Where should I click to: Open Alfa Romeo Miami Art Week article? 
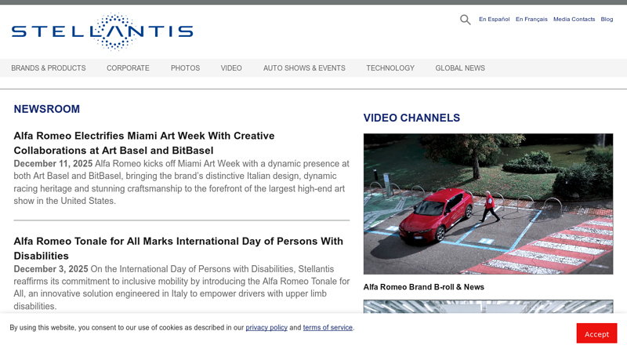(144, 143)
